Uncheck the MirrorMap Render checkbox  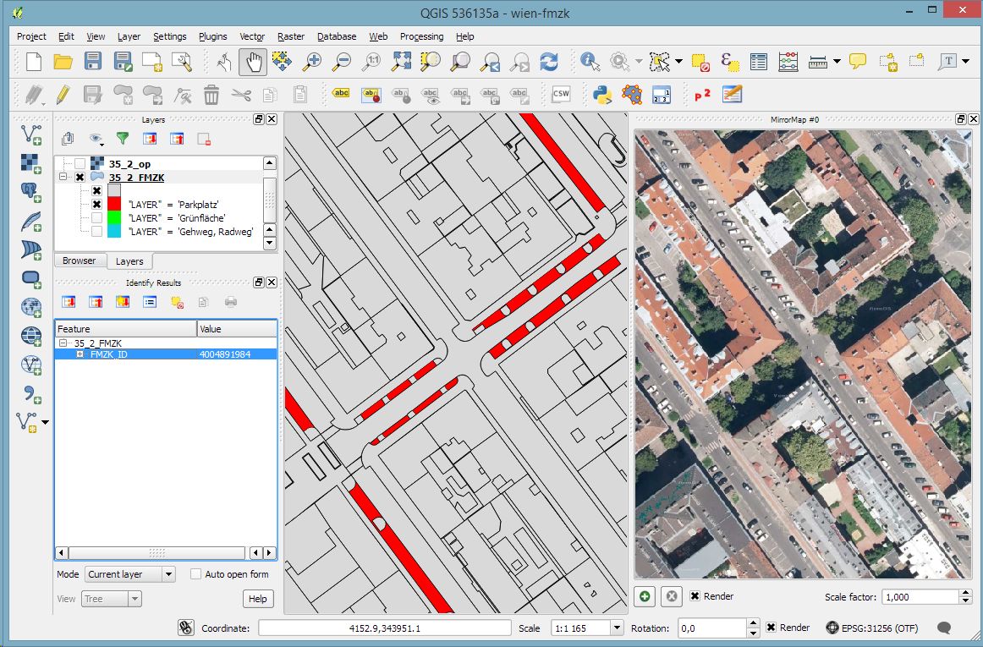pos(695,596)
